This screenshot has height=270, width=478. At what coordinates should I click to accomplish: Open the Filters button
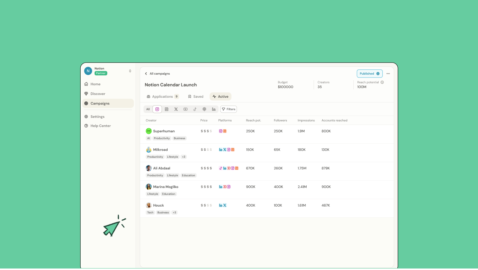click(x=229, y=109)
